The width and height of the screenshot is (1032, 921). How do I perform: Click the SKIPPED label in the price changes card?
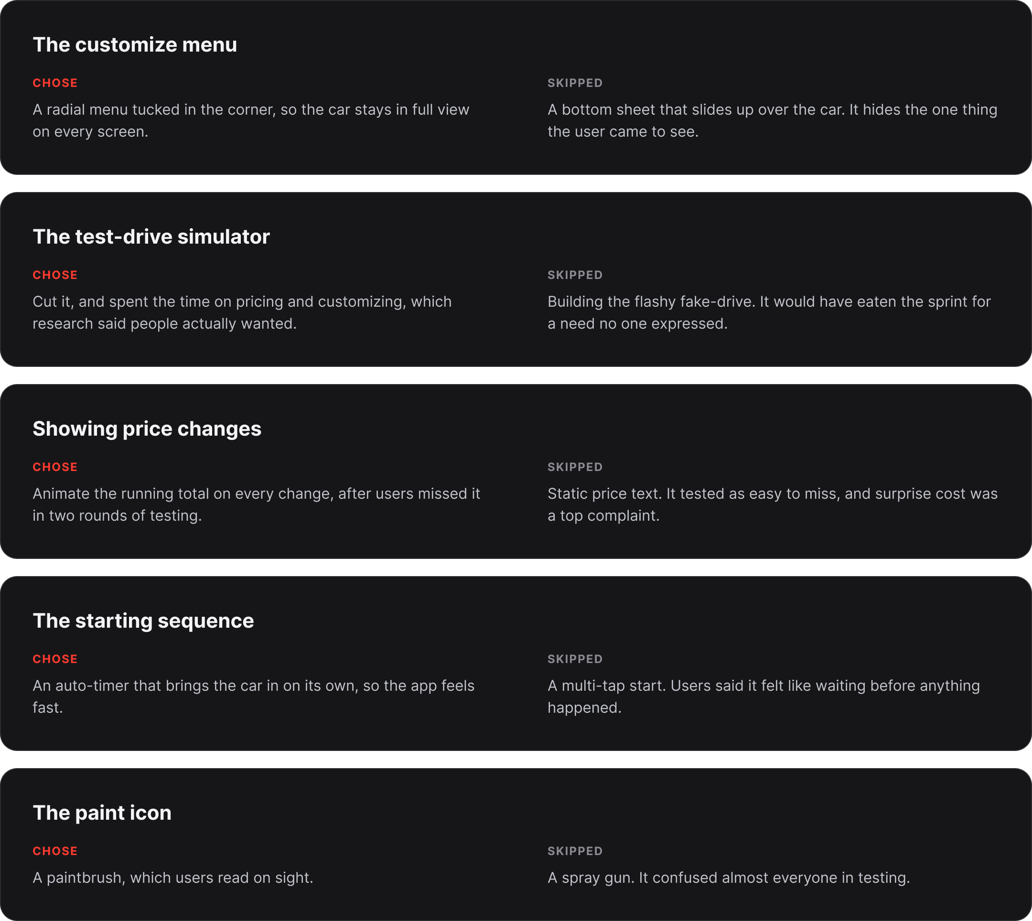coord(575,467)
